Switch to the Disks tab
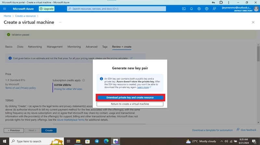The height and width of the screenshot is (145, 260). coord(20,47)
